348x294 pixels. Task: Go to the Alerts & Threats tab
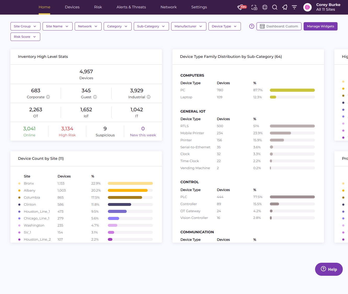[131, 7]
